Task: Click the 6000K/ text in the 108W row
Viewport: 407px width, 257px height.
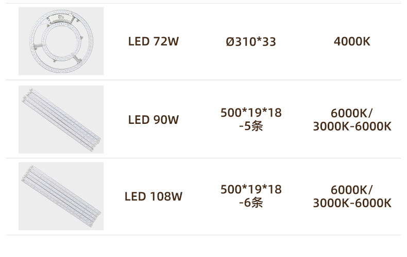Action: (352, 189)
